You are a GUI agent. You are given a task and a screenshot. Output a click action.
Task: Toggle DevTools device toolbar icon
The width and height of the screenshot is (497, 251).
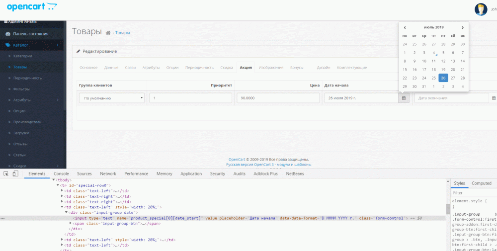(15, 173)
